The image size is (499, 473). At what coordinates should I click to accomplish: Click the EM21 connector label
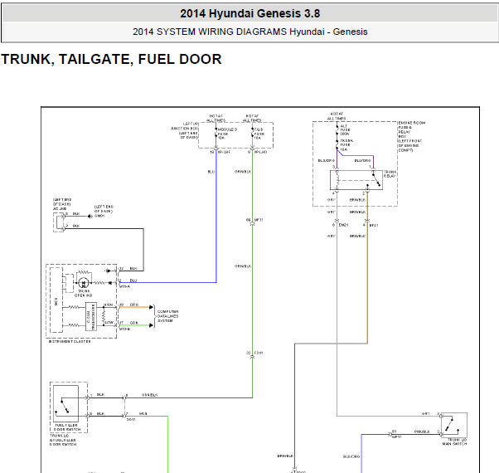pos(343,225)
